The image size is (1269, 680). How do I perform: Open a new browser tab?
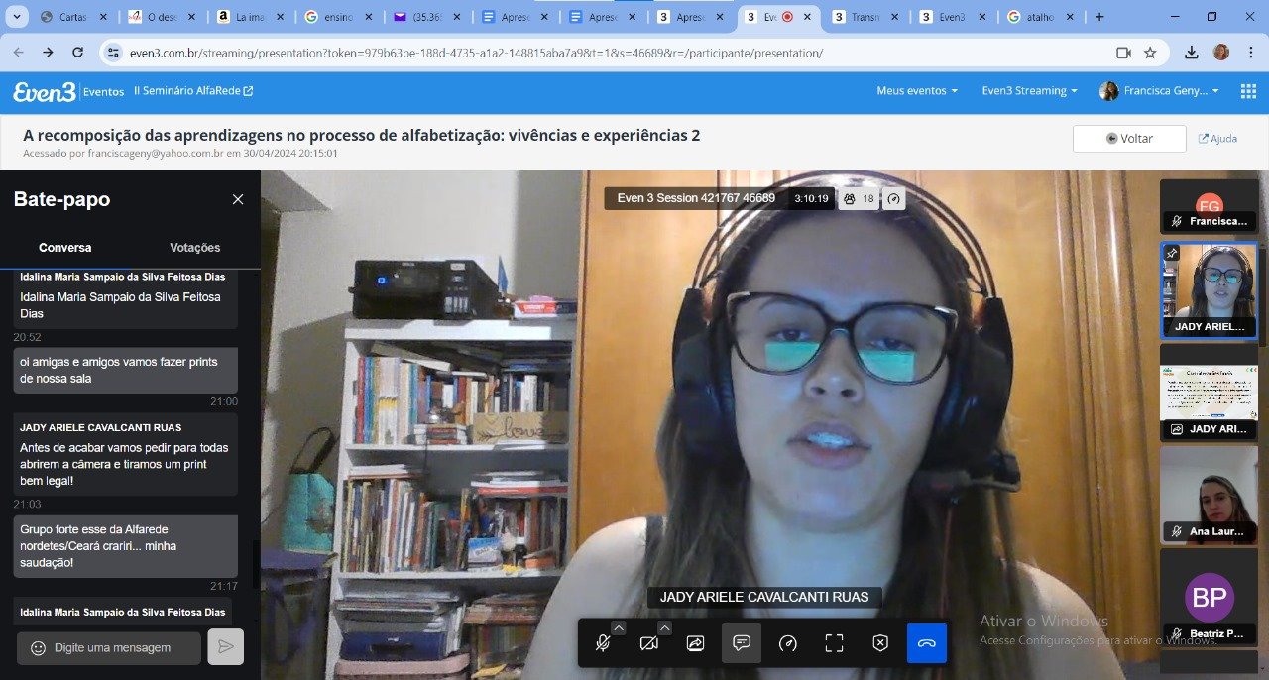(1098, 17)
